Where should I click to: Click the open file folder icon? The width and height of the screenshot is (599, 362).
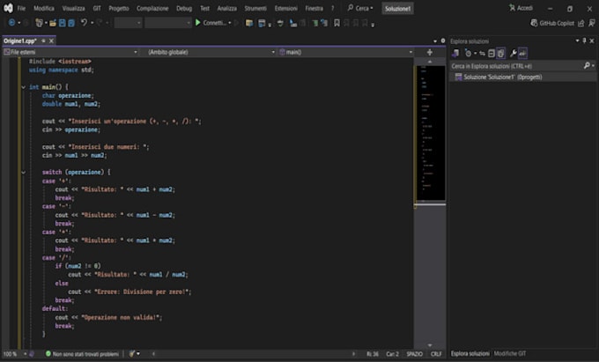[53, 23]
